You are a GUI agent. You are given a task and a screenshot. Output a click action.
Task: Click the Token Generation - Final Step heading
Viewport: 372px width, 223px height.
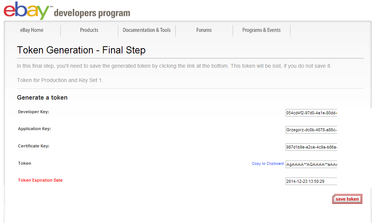(81, 50)
